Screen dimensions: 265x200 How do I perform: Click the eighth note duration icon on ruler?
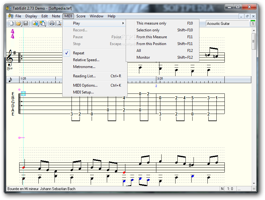click(10, 80)
